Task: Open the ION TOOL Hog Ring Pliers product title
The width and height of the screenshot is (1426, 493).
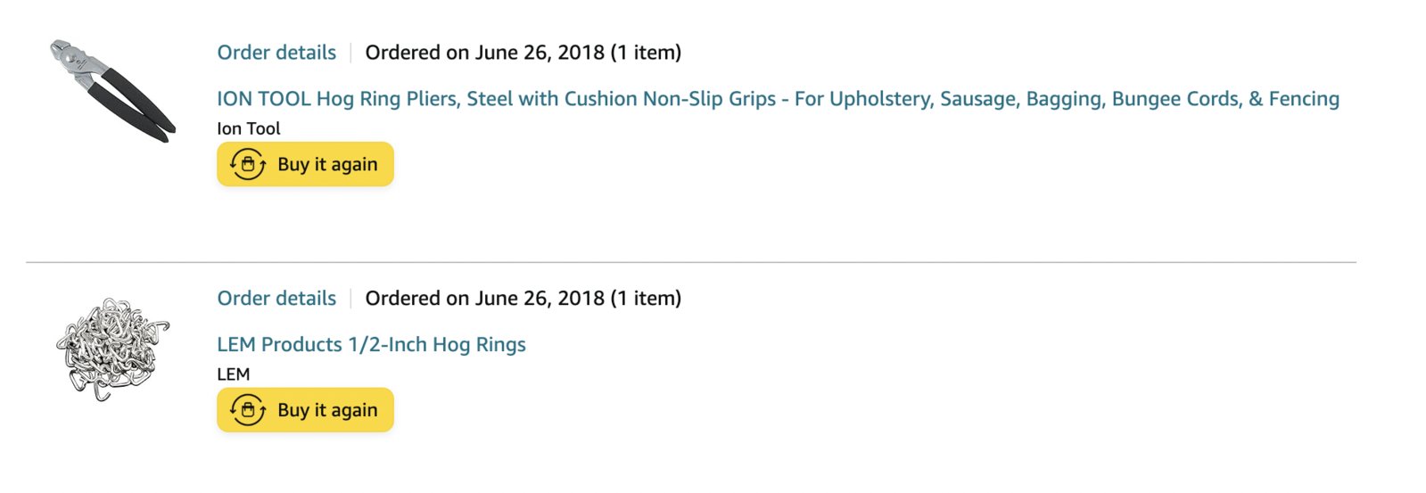Action: (778, 99)
